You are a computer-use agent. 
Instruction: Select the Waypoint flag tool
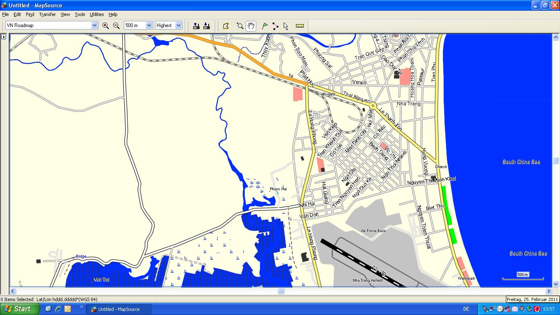point(265,26)
